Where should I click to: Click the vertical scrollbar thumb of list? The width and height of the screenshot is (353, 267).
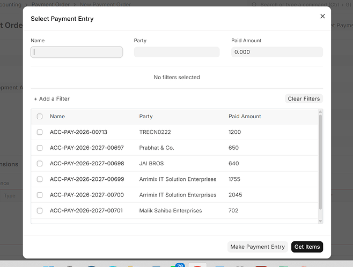pos(321,162)
